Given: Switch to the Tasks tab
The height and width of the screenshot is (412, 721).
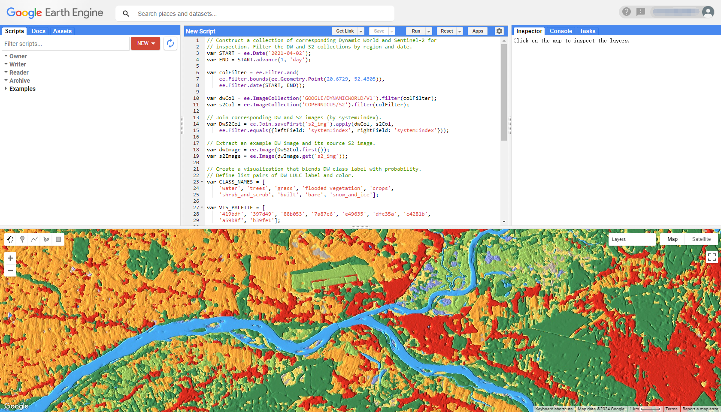Looking at the screenshot, I should click(588, 31).
